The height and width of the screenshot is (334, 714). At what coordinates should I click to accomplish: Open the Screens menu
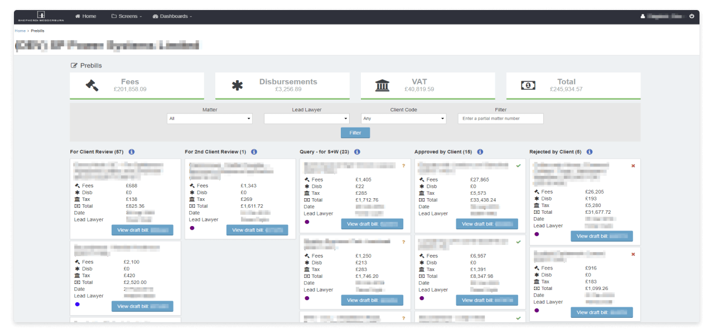pos(127,16)
